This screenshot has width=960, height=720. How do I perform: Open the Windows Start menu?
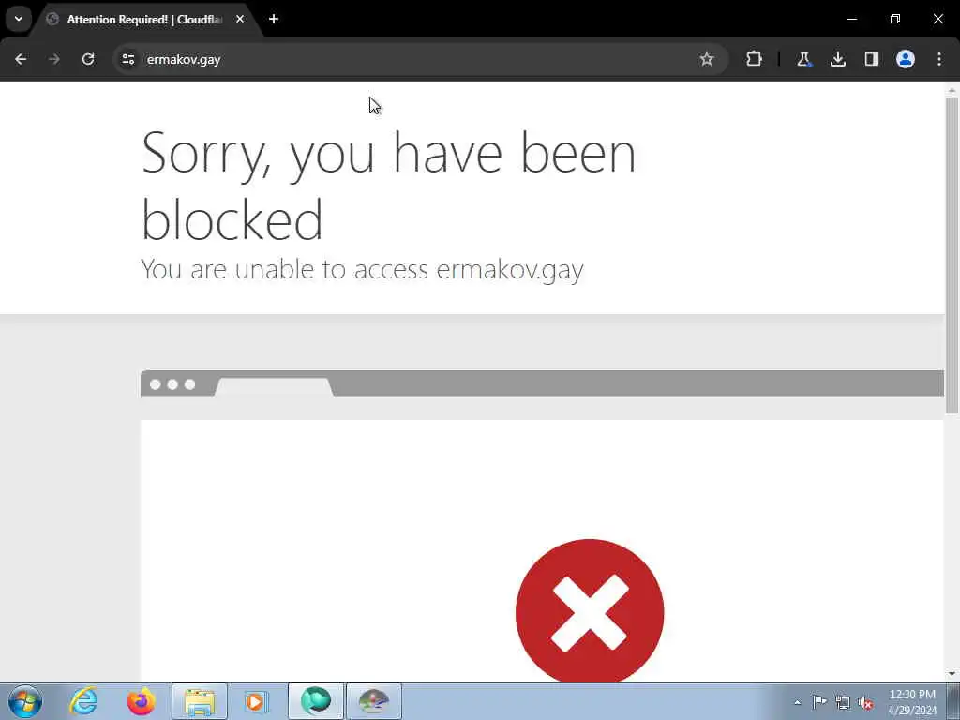(25, 701)
